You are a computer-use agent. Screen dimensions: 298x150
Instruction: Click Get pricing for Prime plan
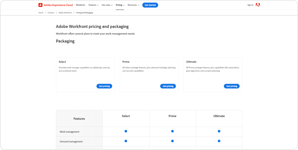click(168, 86)
